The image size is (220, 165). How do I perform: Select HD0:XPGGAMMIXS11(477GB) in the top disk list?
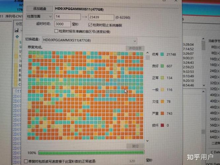click(x=79, y=9)
